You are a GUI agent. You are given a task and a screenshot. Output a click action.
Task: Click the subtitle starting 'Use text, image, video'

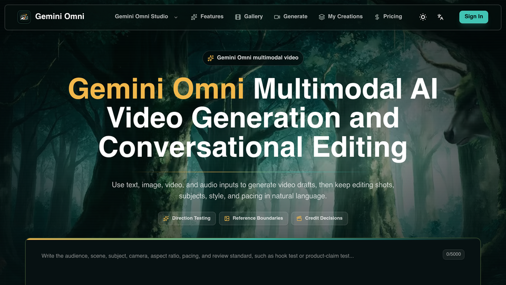point(252,191)
